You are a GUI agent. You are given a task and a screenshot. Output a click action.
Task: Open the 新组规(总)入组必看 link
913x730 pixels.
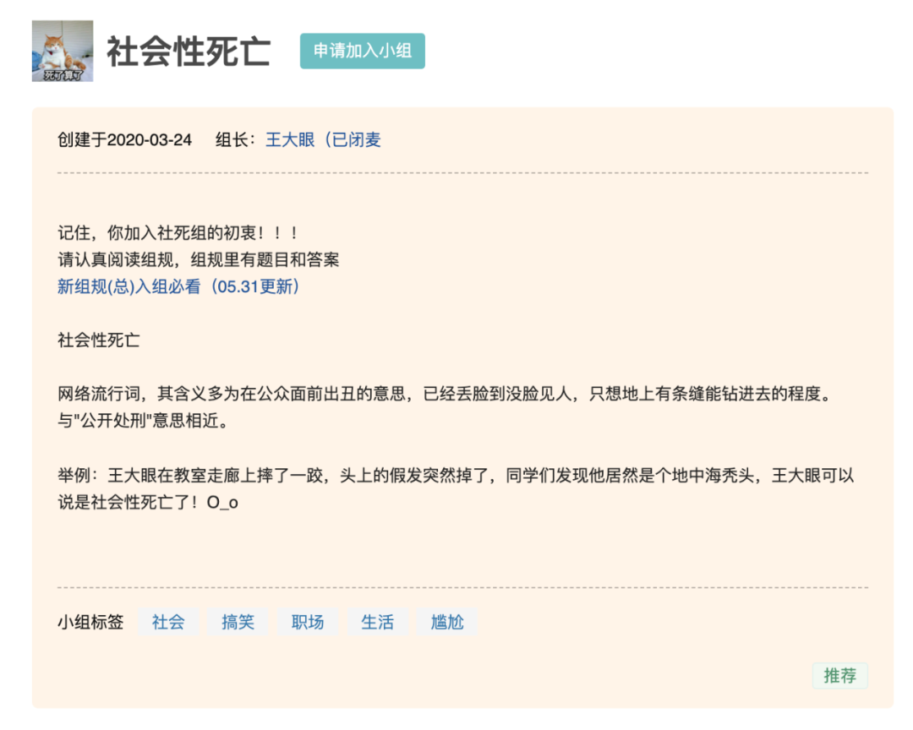coord(178,286)
